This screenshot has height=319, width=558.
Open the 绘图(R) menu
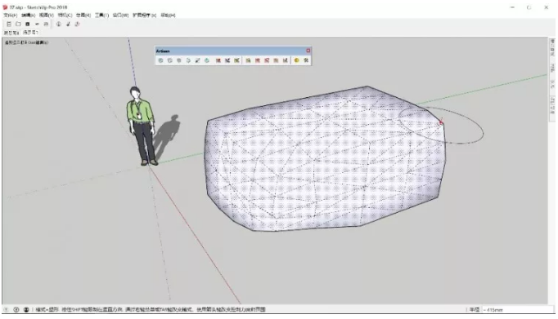(83, 16)
